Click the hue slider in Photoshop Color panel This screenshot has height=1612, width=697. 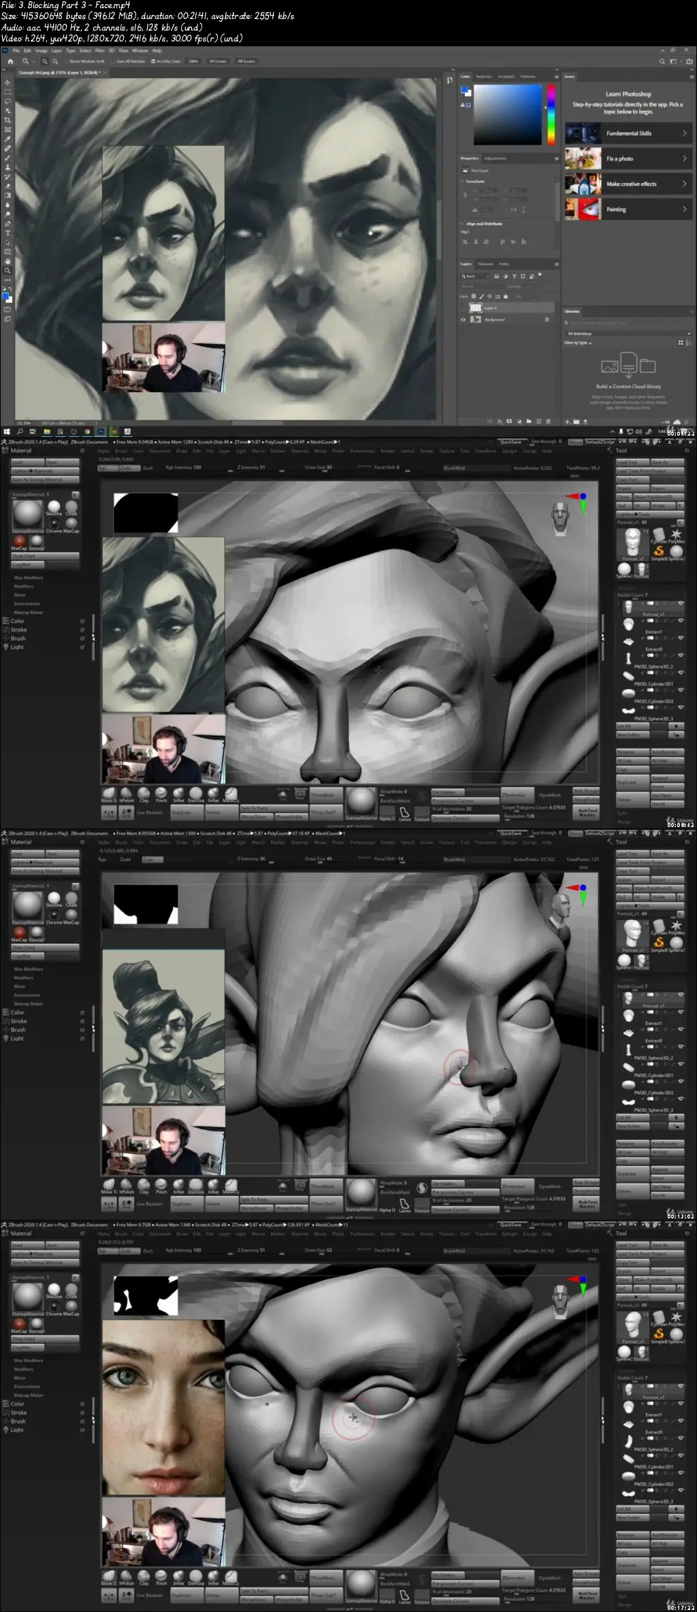pos(551,114)
